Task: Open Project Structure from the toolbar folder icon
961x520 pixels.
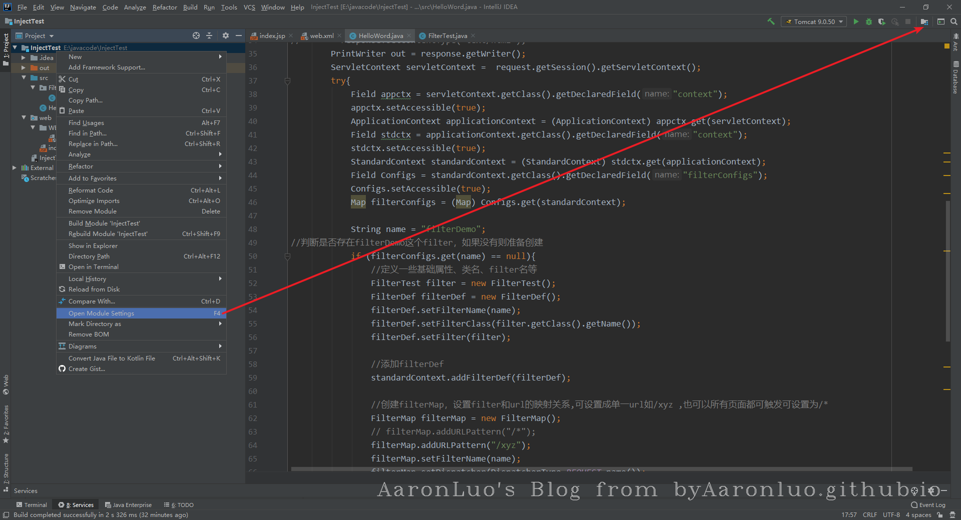Action: point(924,21)
